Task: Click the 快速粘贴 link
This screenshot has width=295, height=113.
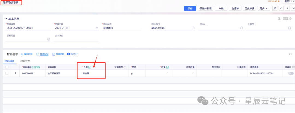Action: click(x=42, y=54)
